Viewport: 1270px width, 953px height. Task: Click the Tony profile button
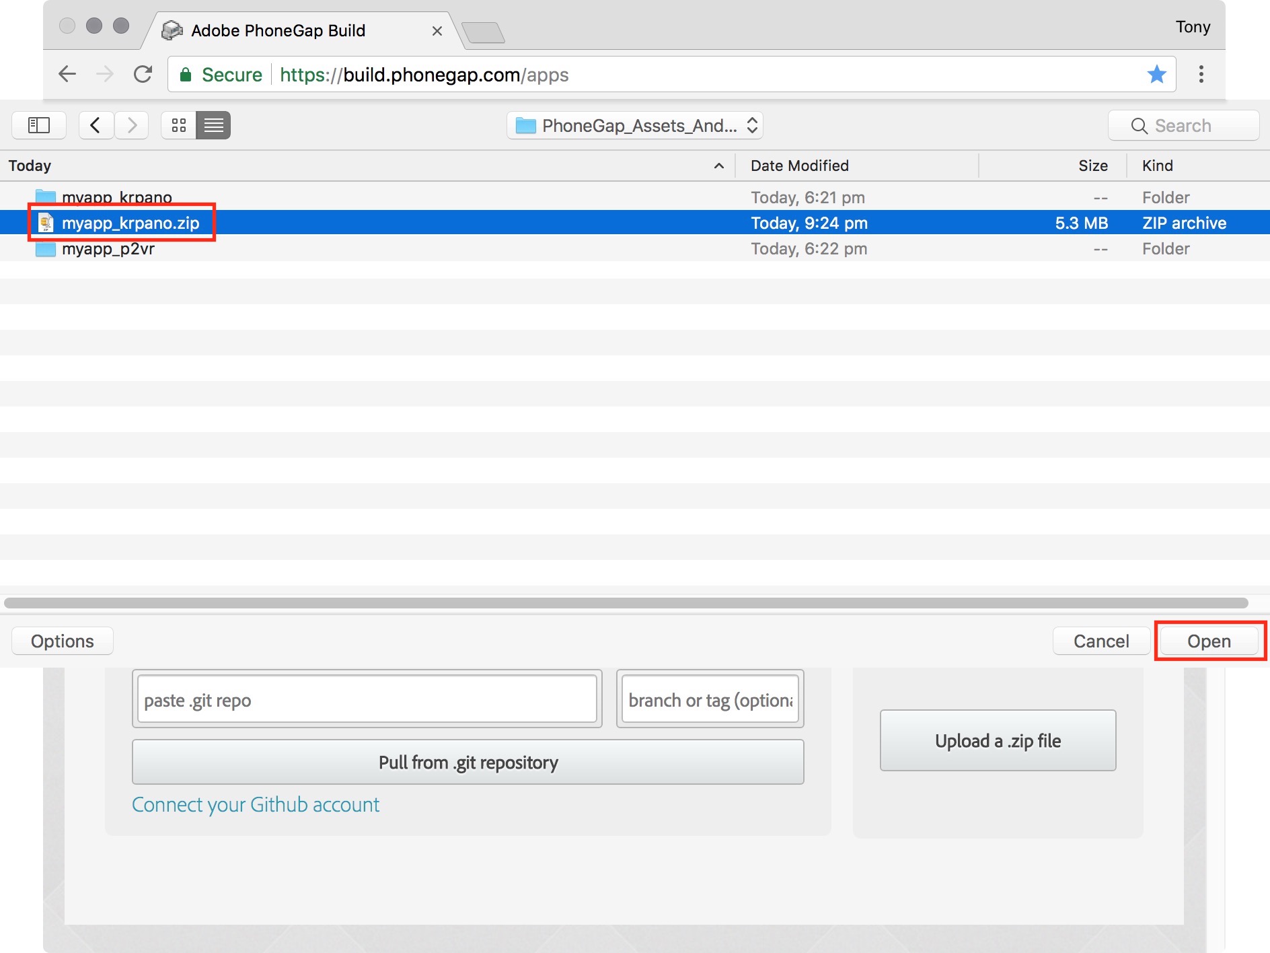[x=1193, y=27]
